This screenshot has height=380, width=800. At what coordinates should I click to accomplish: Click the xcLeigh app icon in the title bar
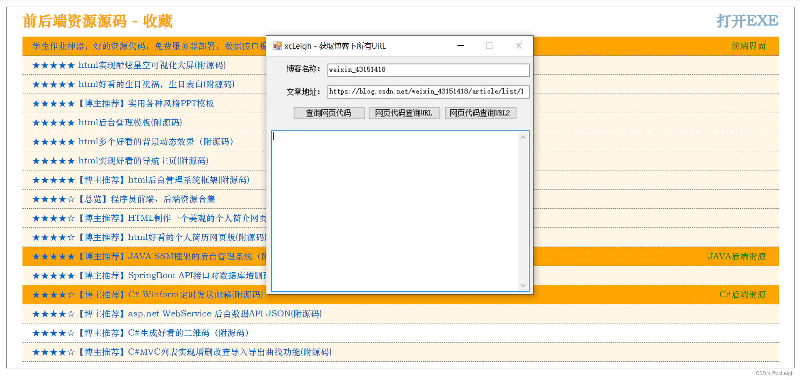(277, 46)
